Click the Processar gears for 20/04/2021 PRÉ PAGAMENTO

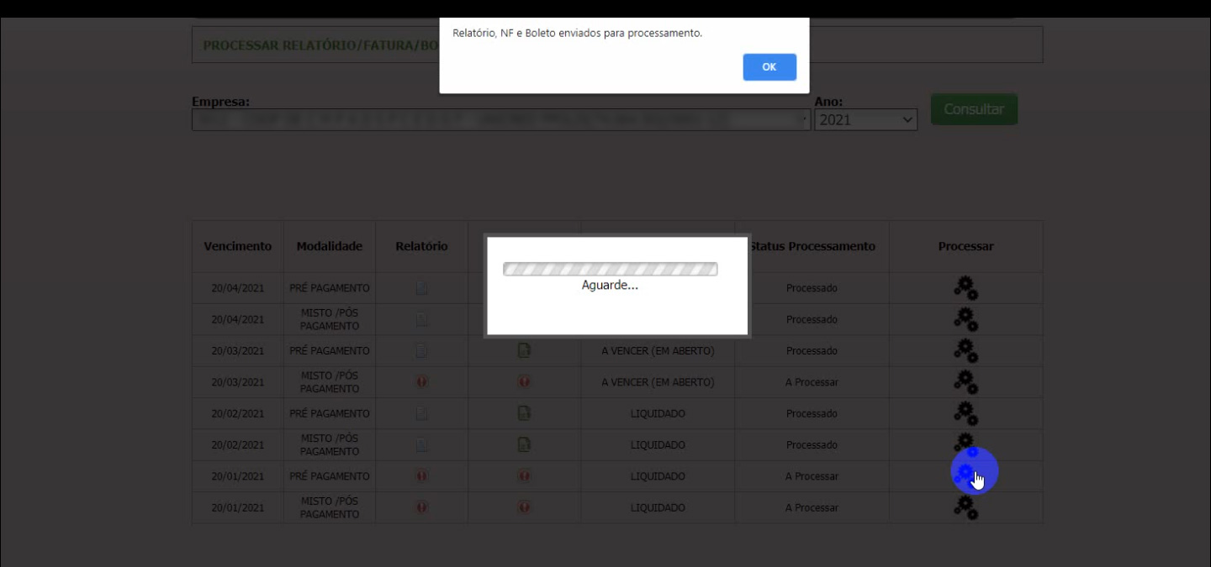pyautogui.click(x=965, y=288)
